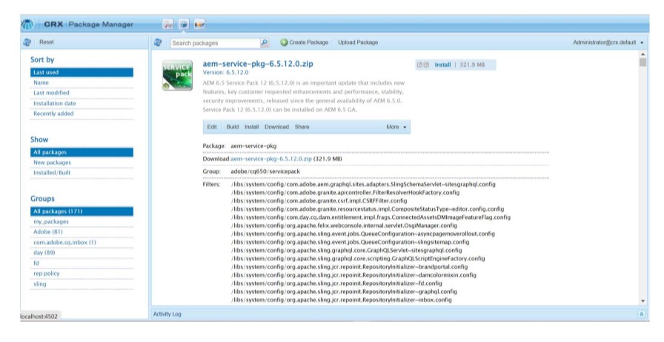
Task: Open the aem-service-pkg-6.5.12.0.zip title link
Action: [x=257, y=64]
